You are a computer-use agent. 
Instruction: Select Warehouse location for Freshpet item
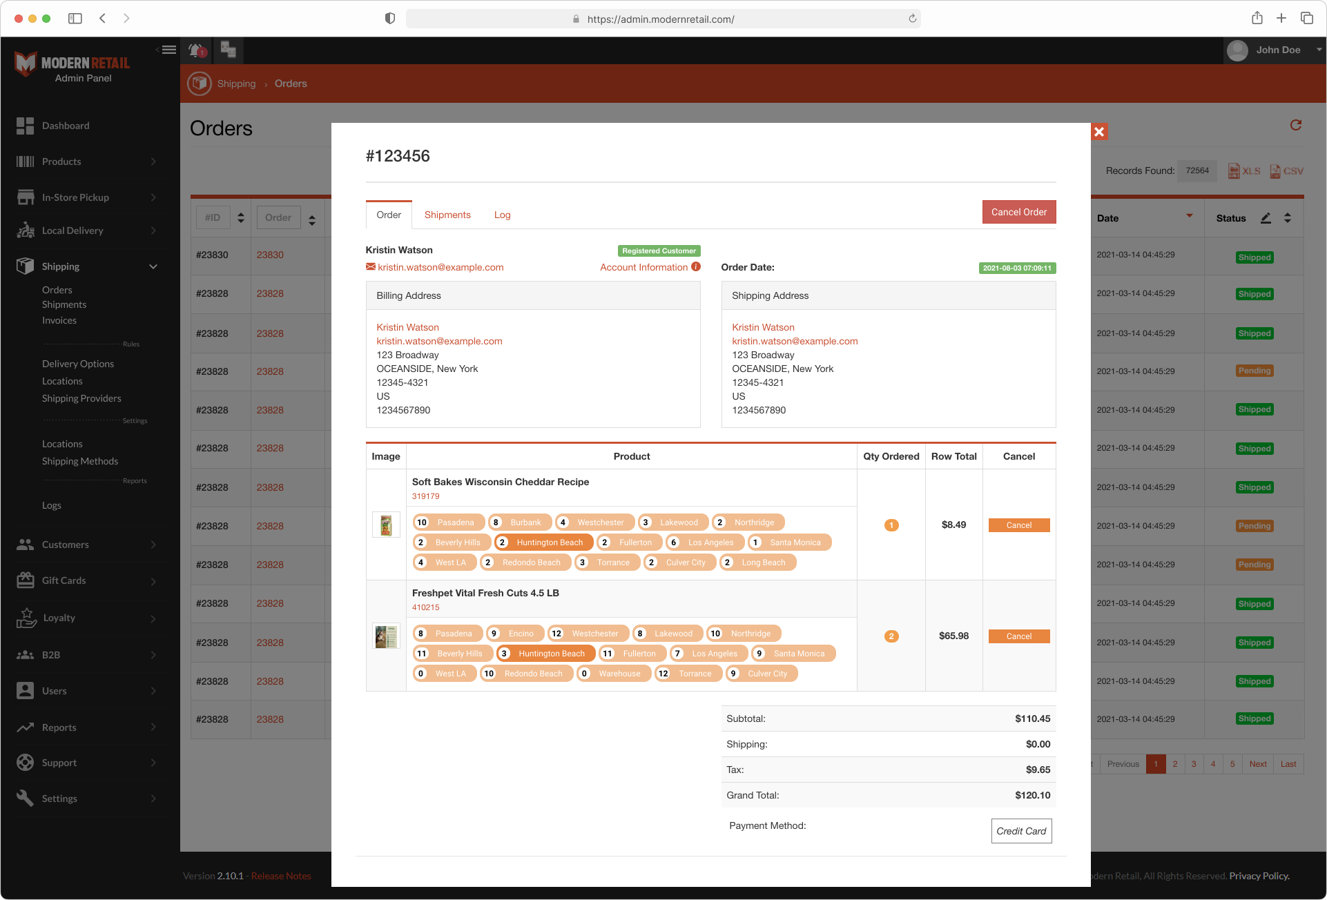[612, 674]
